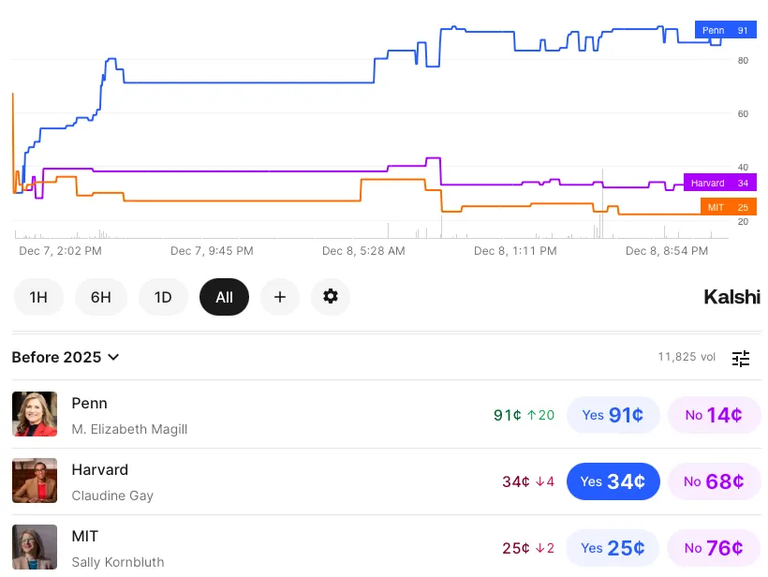Image resolution: width=768 pixels, height=577 pixels.
Task: Click the purple Harvard 34 chart label
Action: 720,183
